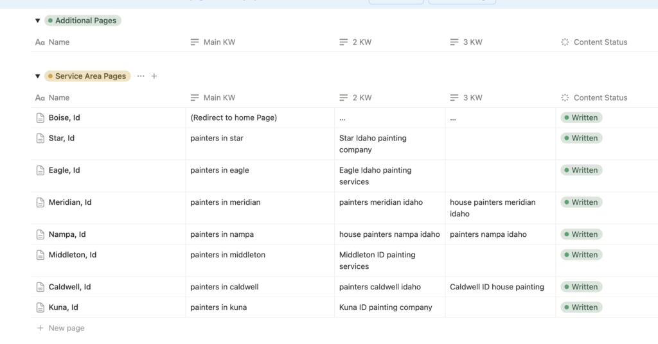Change the Written status of Boise, Id
This screenshot has height=344, width=658.
[581, 118]
